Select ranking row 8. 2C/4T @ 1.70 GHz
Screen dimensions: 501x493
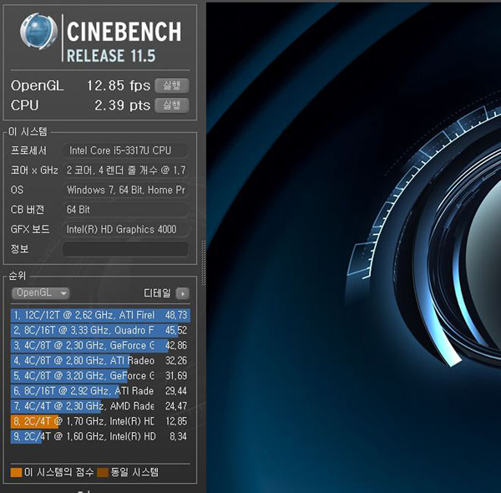pos(100,421)
